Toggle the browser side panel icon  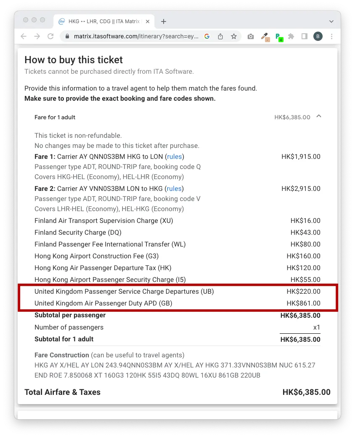[x=305, y=36]
